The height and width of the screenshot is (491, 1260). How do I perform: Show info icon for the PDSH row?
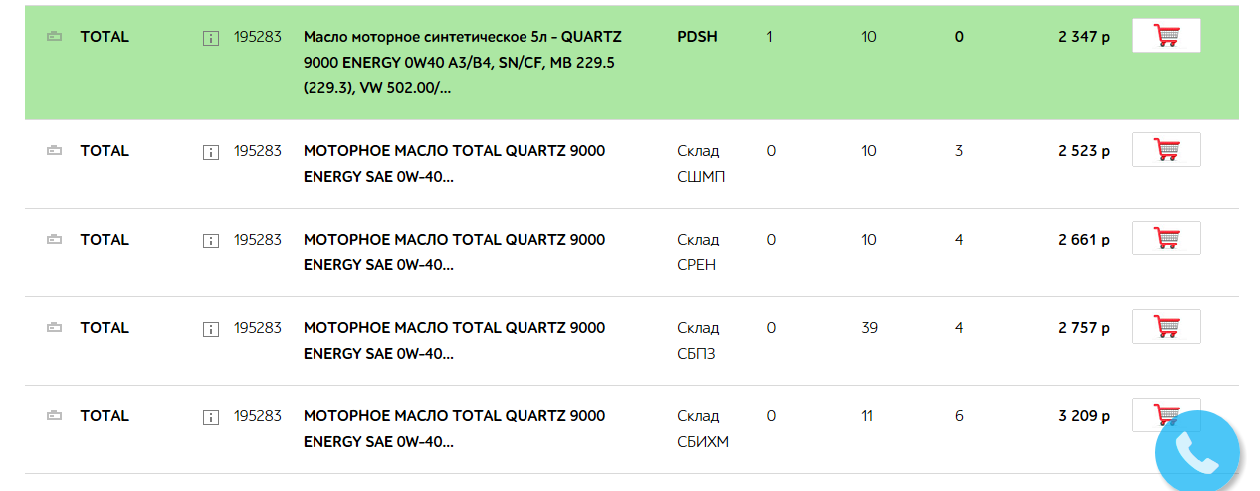coord(210,38)
